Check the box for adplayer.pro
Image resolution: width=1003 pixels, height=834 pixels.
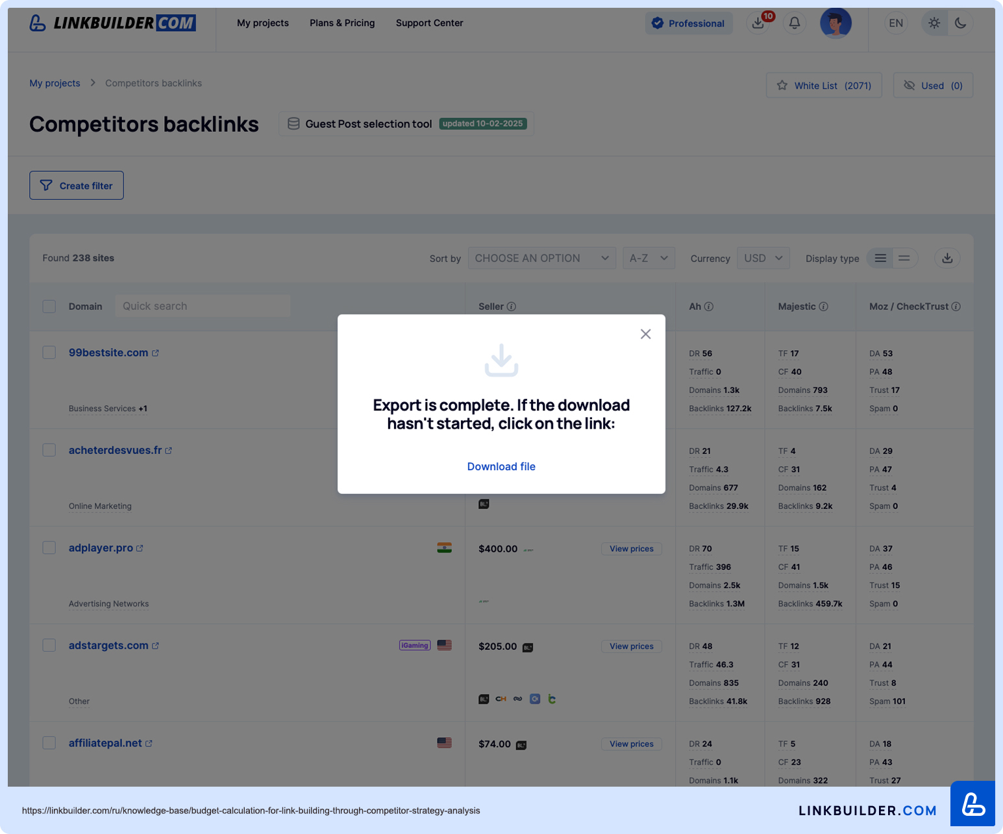(49, 548)
